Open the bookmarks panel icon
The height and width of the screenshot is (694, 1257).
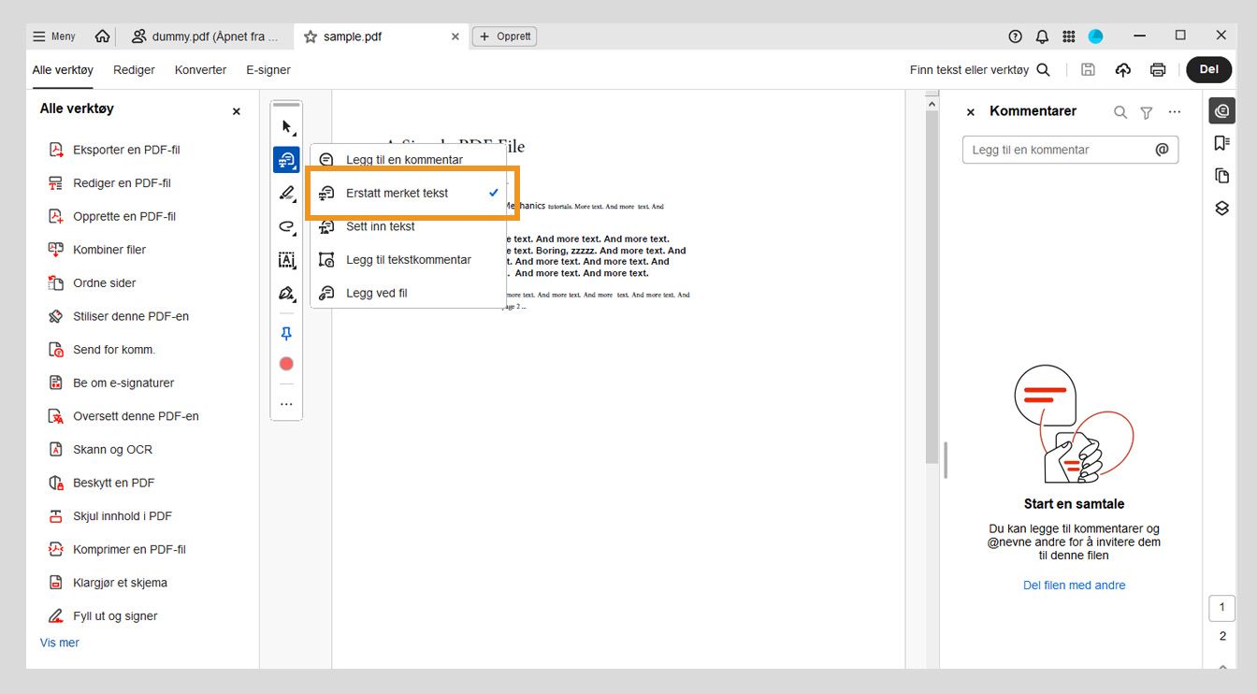click(x=1221, y=143)
